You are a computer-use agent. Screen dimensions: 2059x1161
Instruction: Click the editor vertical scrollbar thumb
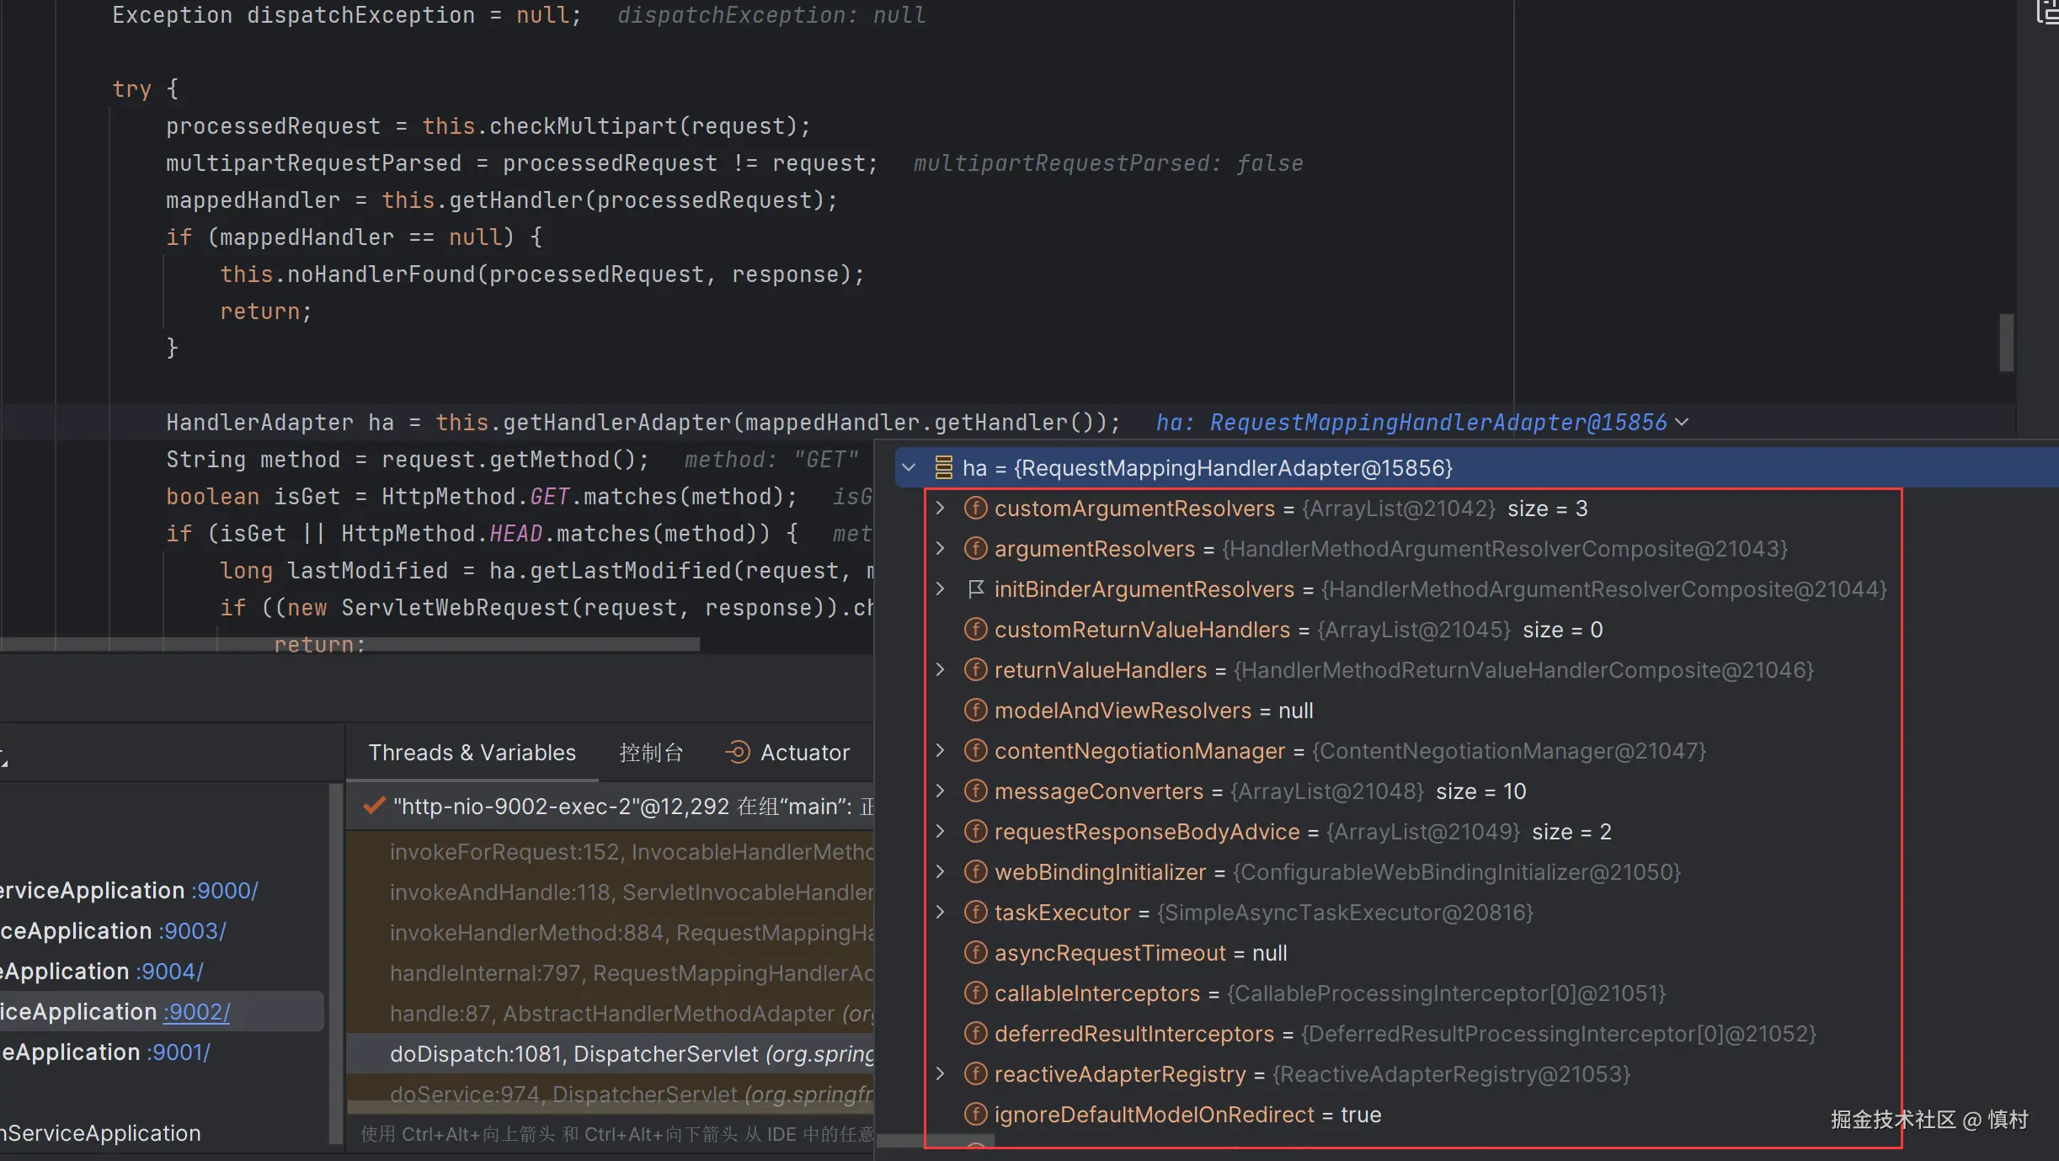2006,342
